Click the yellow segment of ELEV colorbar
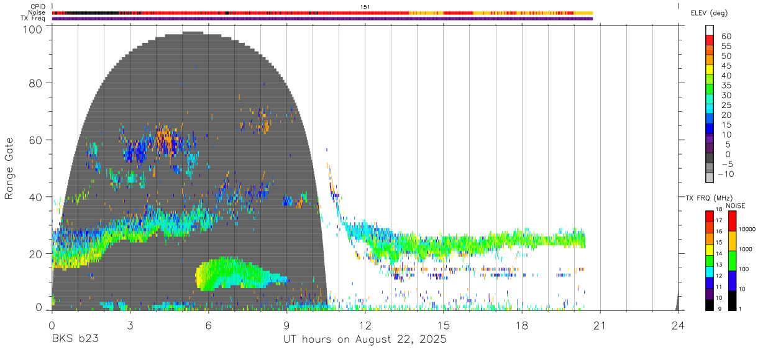 pyautogui.click(x=710, y=69)
